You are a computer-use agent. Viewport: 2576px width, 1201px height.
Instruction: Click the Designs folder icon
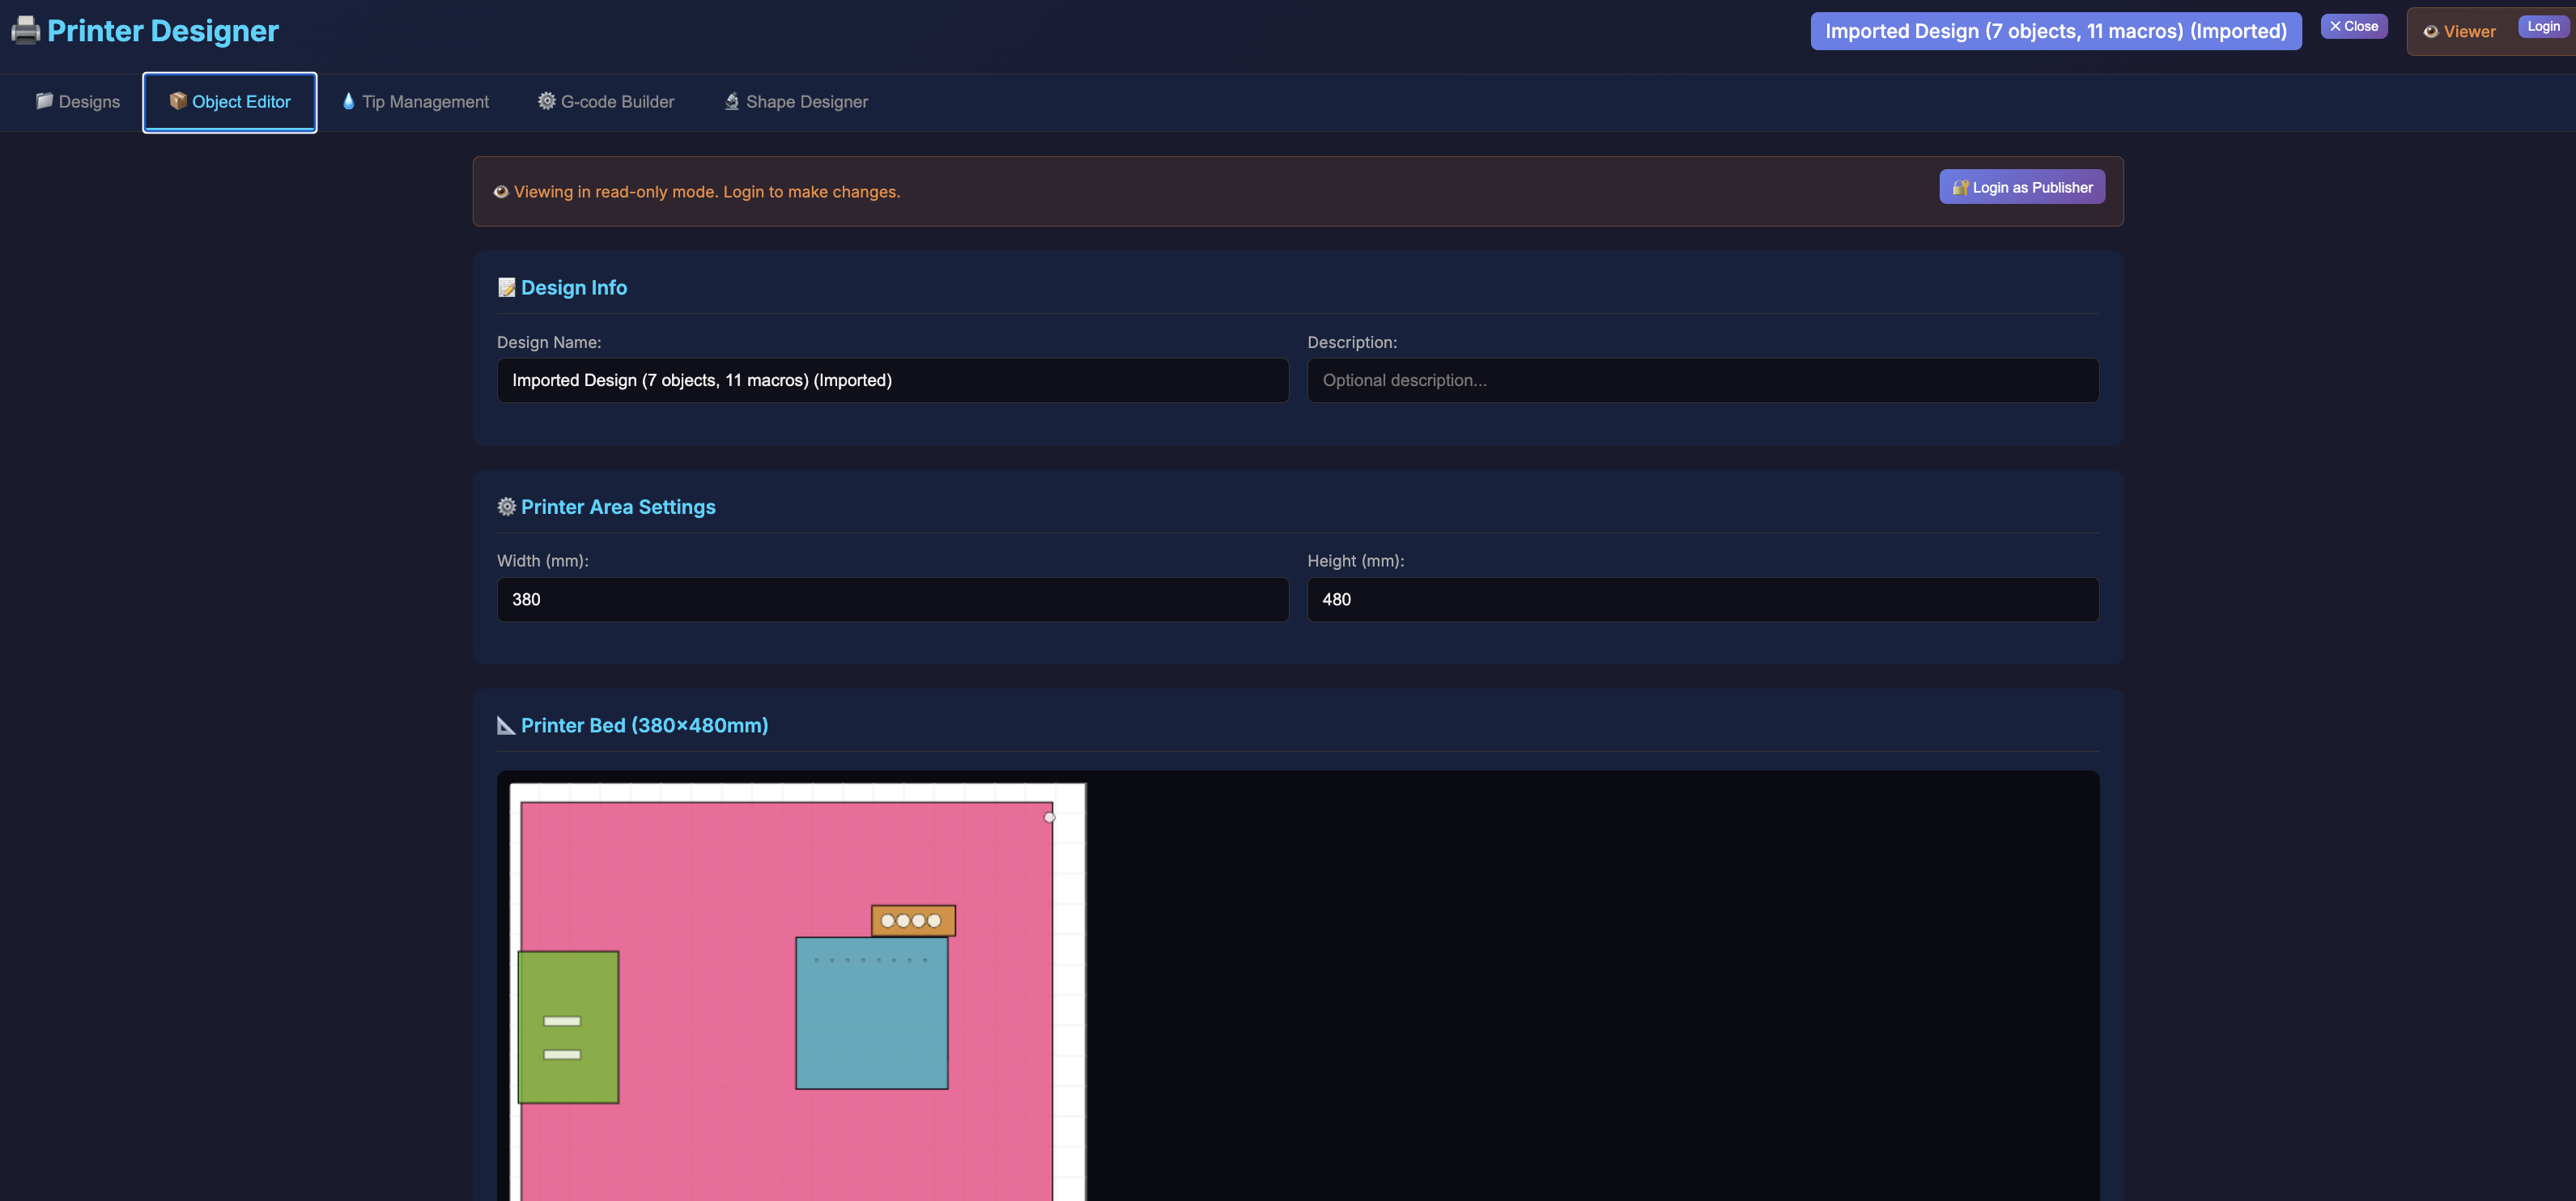click(x=44, y=101)
